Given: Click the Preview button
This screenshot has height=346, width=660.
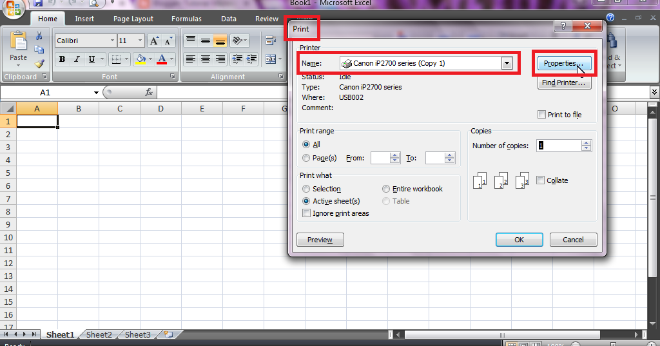Looking at the screenshot, I should [320, 240].
